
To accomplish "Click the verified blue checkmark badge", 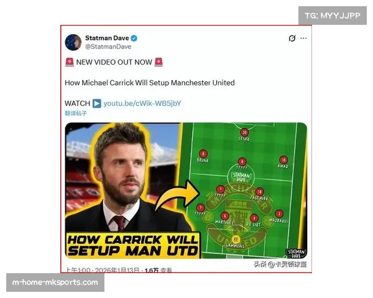I will (x=134, y=38).
